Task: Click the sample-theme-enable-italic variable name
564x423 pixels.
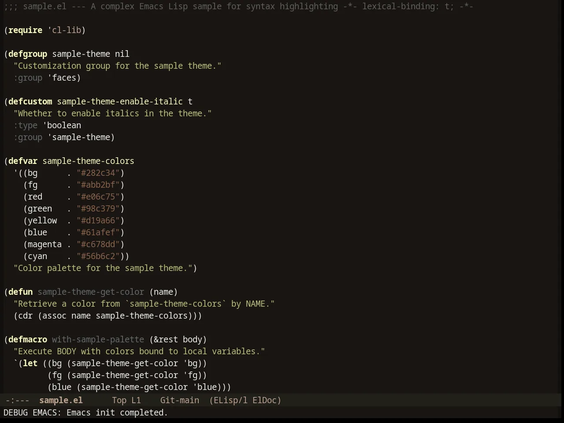Action: [x=120, y=102]
